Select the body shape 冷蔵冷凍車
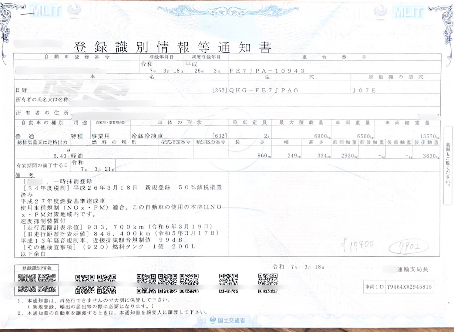The width and height of the screenshot is (454, 332). tap(147, 136)
